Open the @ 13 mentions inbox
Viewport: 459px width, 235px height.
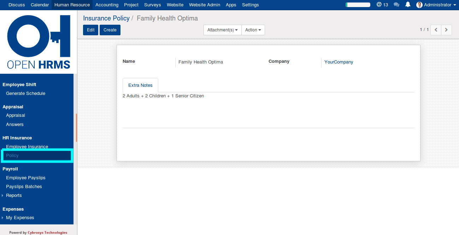coord(382,5)
